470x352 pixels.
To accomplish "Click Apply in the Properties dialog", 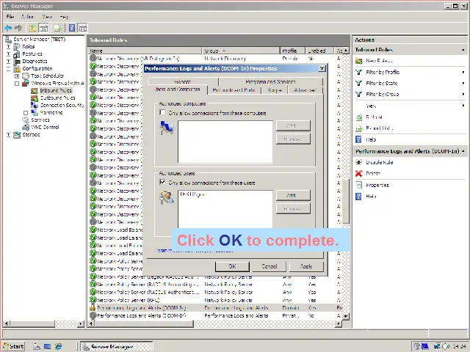I will pyautogui.click(x=306, y=266).
